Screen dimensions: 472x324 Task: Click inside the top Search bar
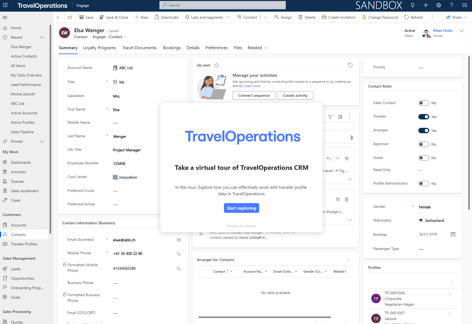pos(222,5)
